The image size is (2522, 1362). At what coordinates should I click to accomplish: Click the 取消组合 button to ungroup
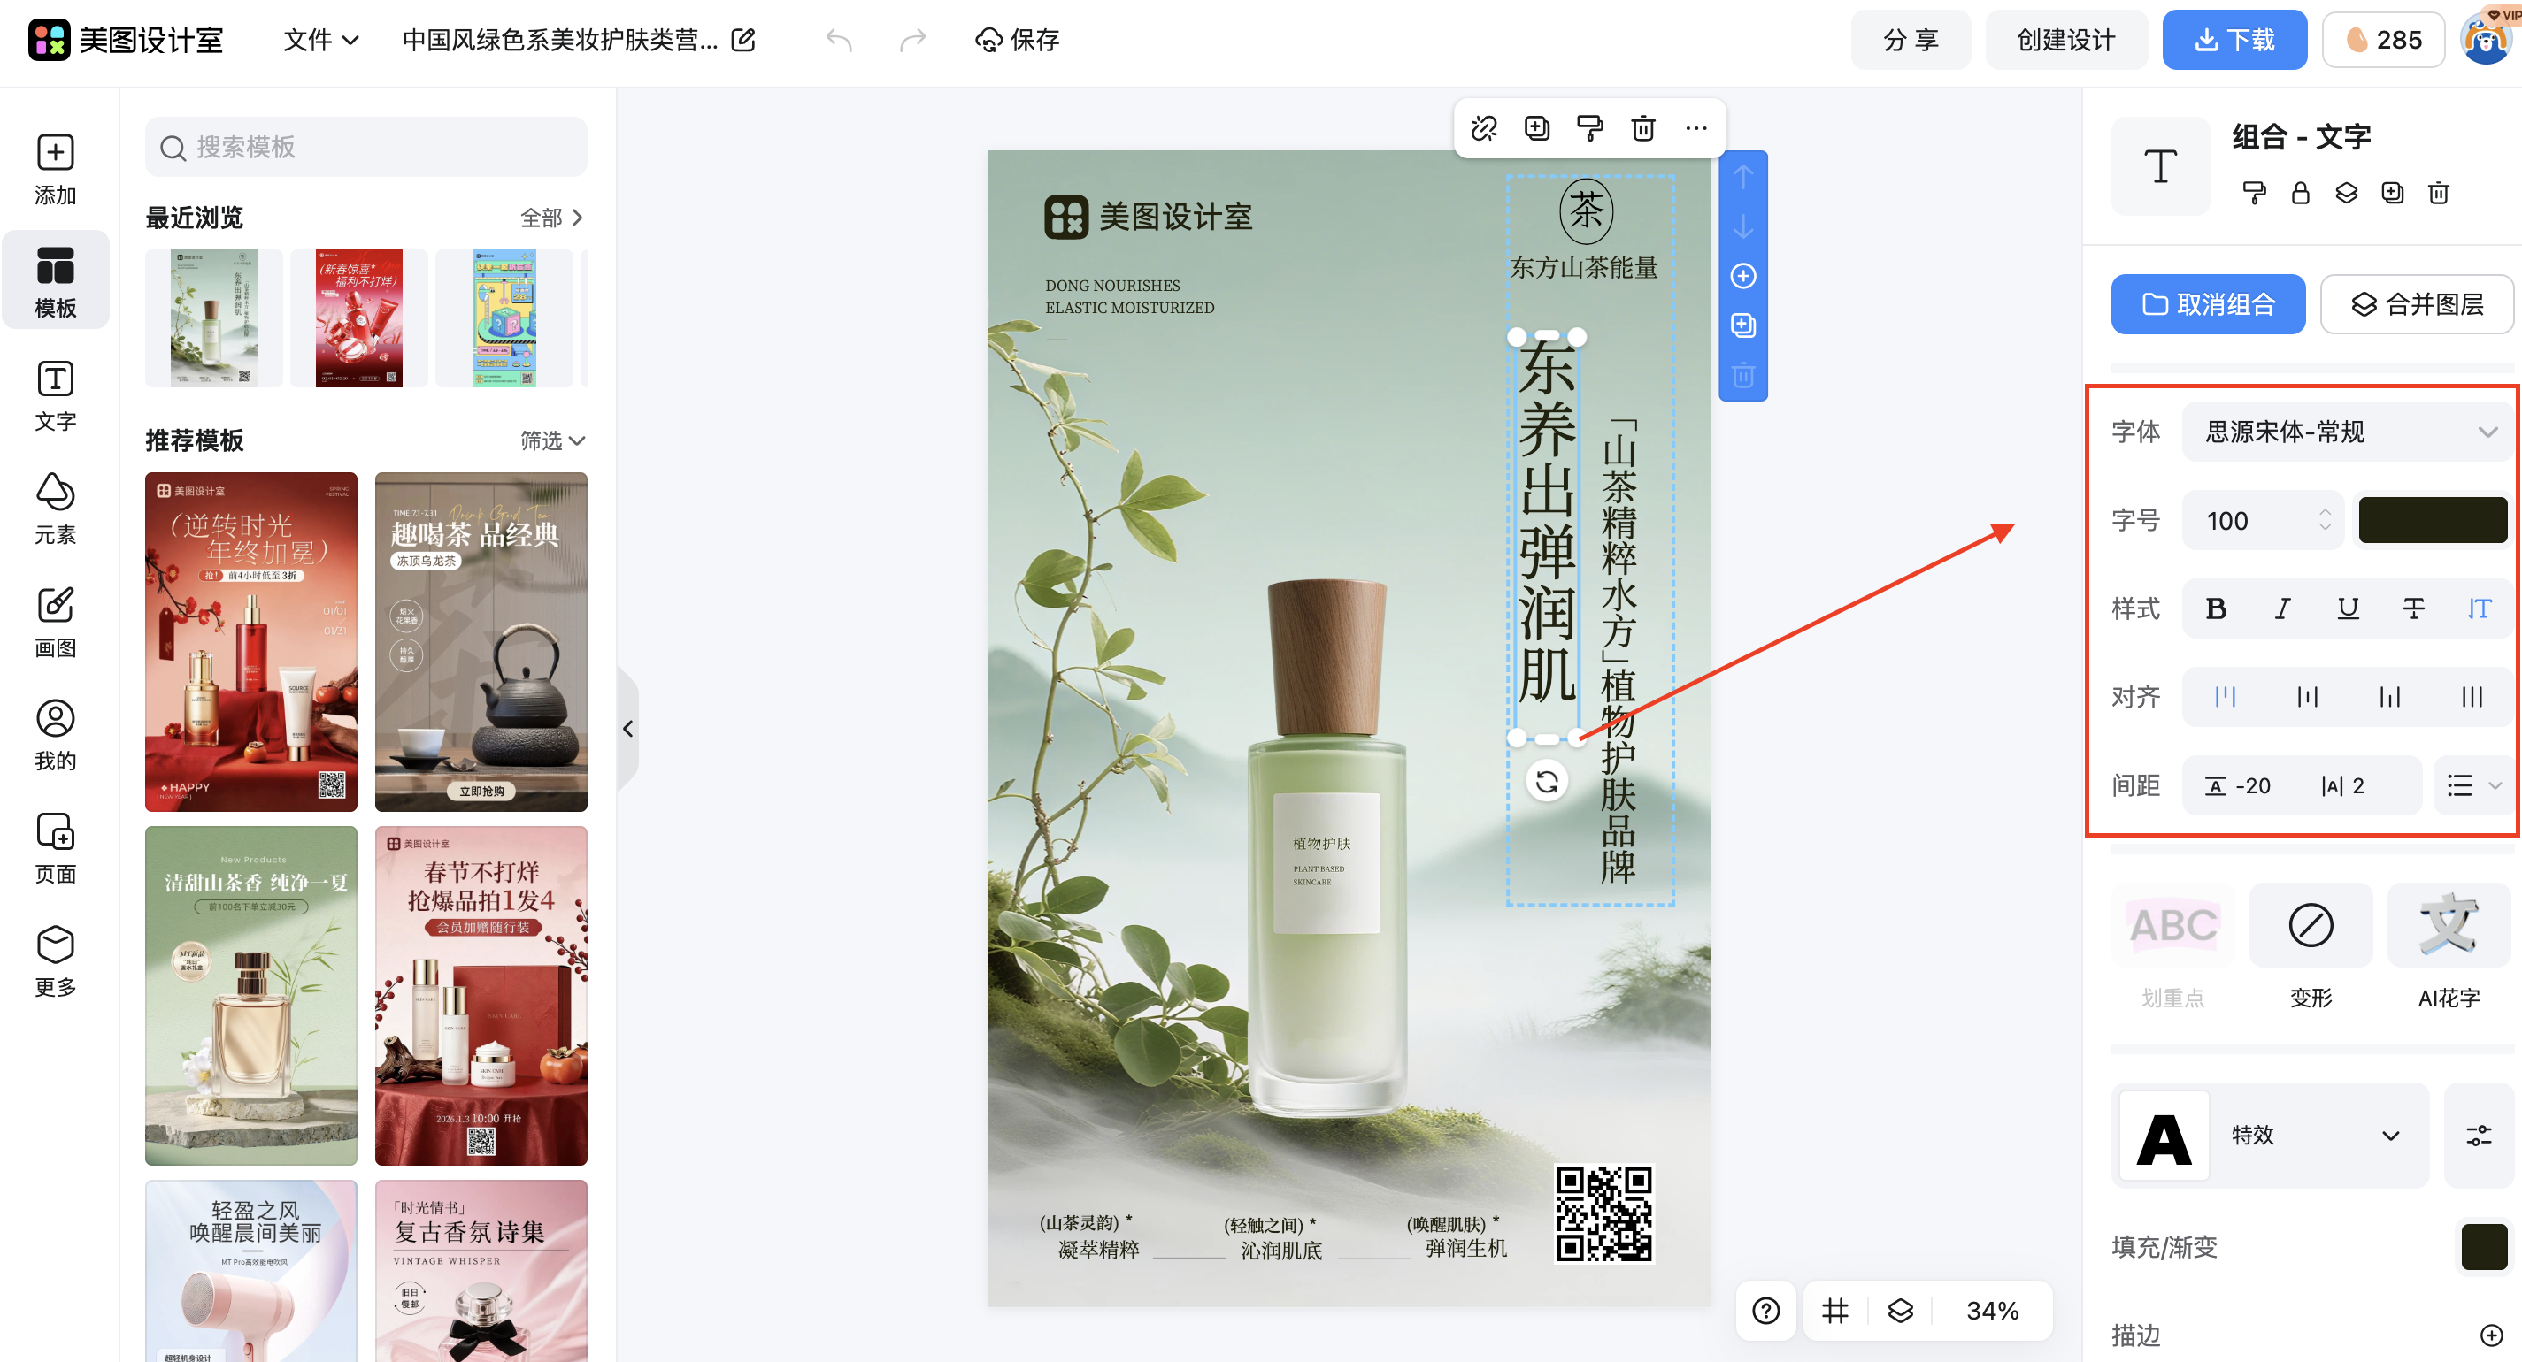(x=2208, y=304)
